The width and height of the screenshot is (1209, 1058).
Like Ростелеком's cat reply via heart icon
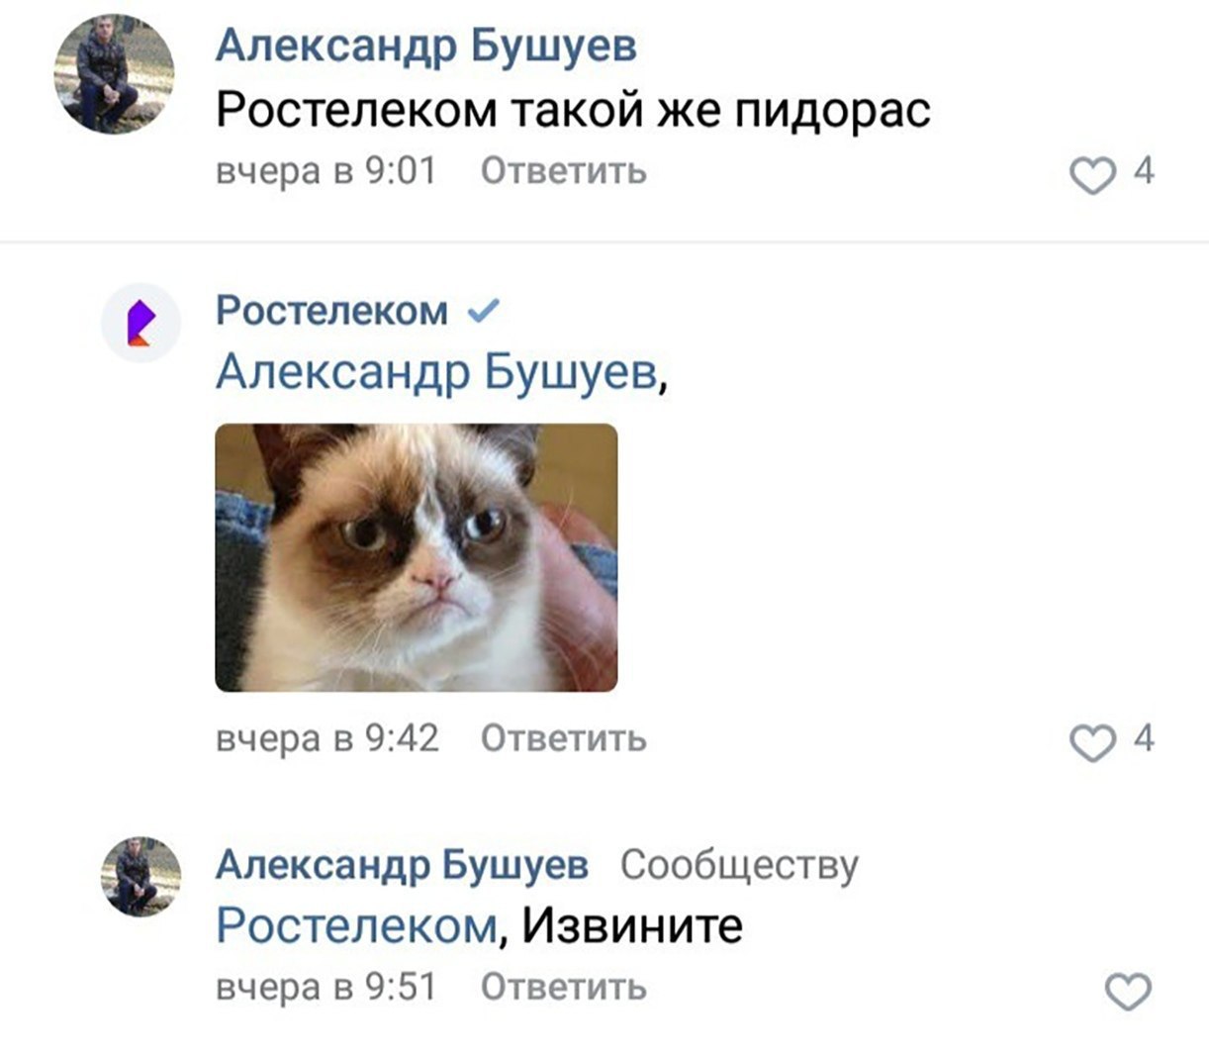pos(1093,743)
